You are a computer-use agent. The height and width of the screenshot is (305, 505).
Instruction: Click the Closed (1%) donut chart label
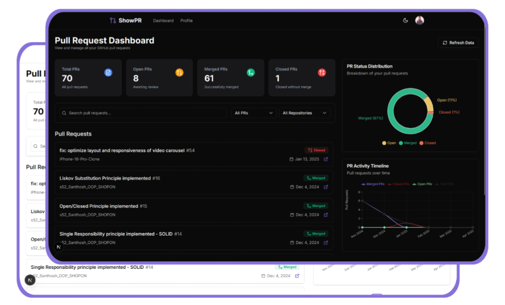click(449, 112)
